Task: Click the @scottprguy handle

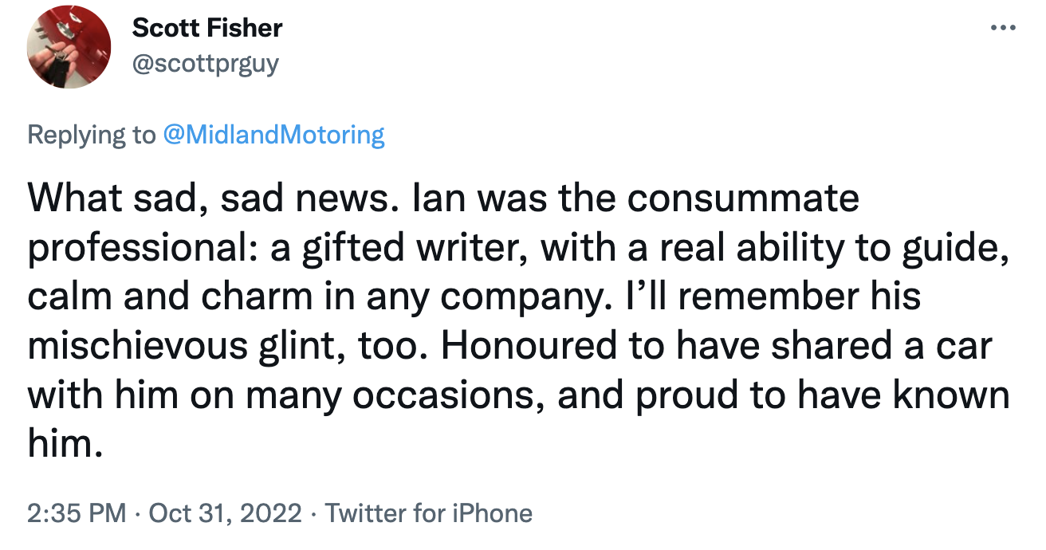Action: click(206, 63)
